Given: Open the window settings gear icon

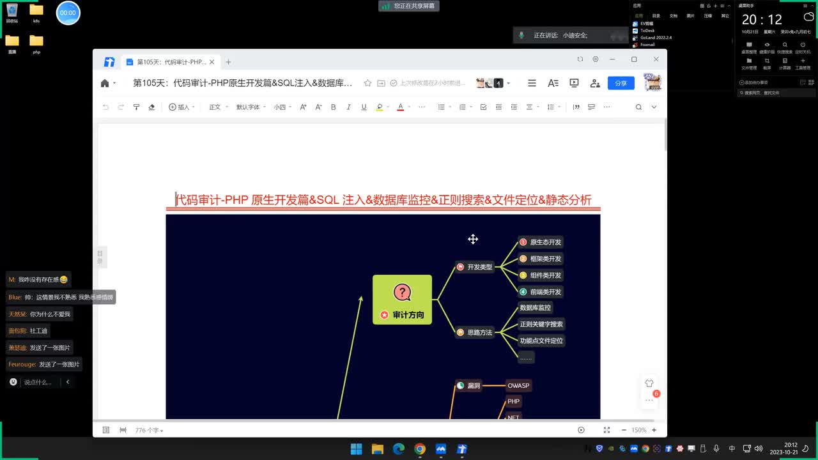Looking at the screenshot, I should tap(596, 59).
